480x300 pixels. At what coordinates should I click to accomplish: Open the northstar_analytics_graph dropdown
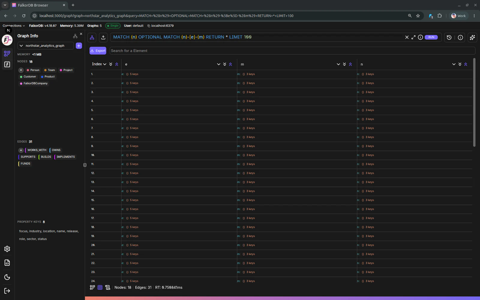click(46, 46)
